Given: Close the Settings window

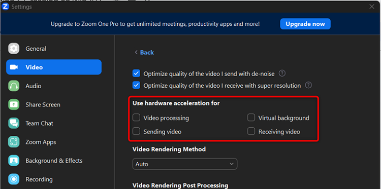Looking at the screenshot, I should pyautogui.click(x=371, y=7).
